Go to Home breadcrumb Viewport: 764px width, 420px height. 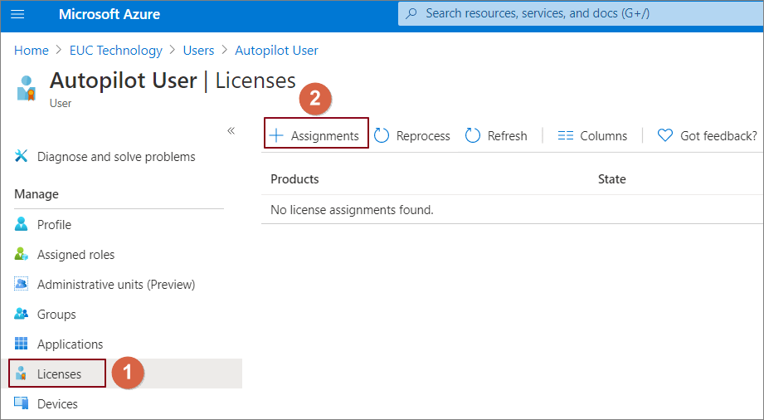coord(32,51)
